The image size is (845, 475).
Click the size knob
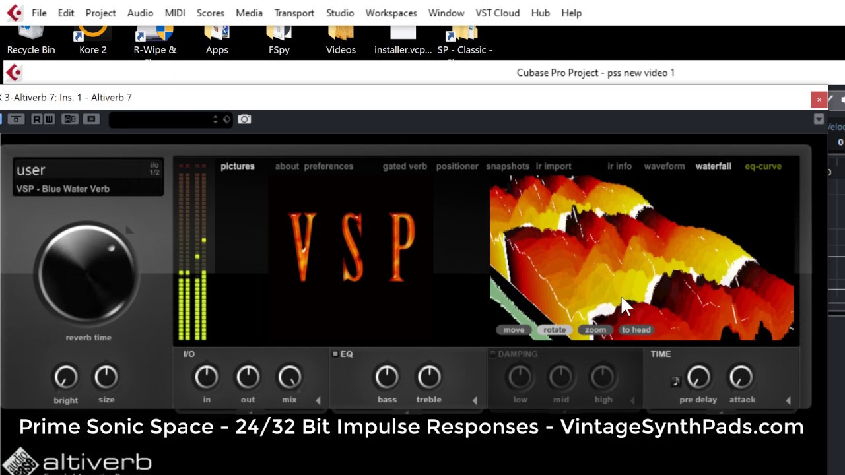pos(106,377)
